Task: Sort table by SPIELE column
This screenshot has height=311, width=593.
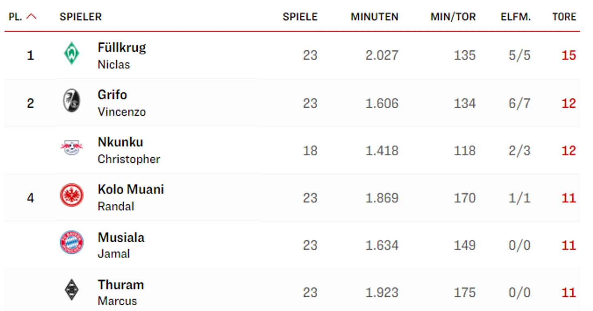Action: click(x=300, y=17)
